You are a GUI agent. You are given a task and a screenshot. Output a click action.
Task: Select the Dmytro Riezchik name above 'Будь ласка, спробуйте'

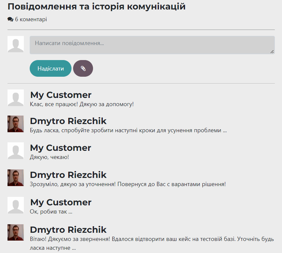68,121
